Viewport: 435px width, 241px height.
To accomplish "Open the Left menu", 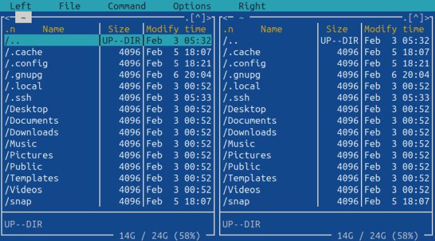I will [x=20, y=6].
